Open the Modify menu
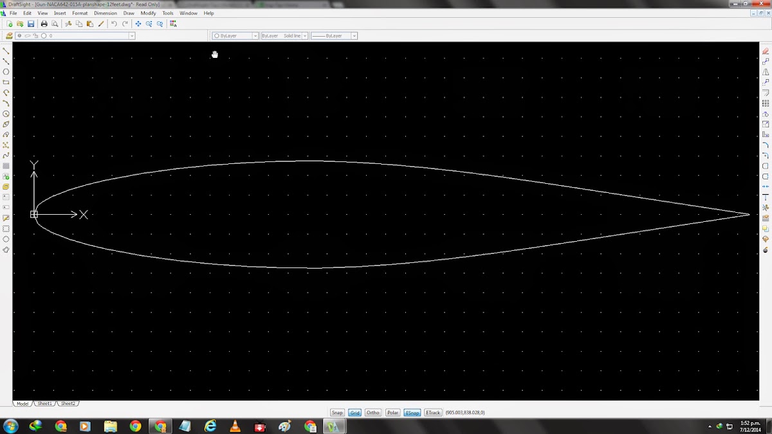 click(x=148, y=13)
